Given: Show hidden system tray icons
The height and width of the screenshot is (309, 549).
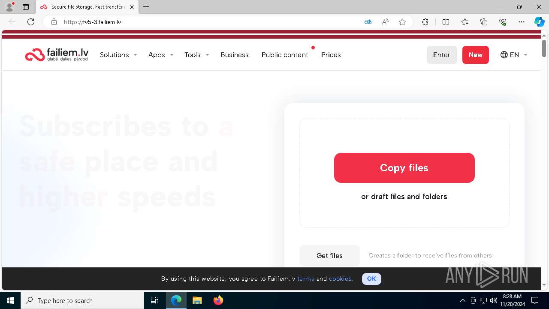Looking at the screenshot, I should [x=462, y=300].
